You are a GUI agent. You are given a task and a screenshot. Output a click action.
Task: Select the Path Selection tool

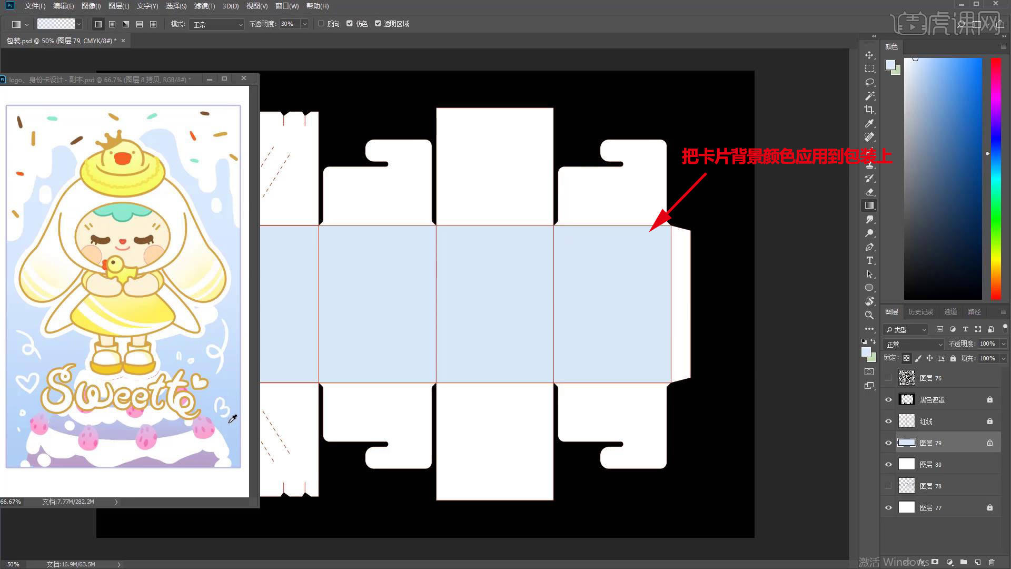pos(869,274)
